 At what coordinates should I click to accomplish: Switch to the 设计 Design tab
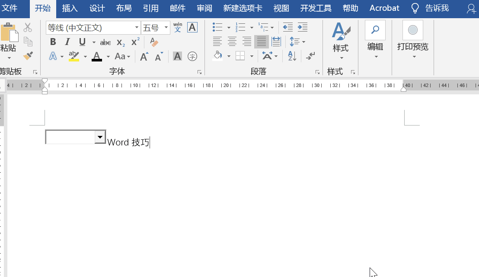(x=97, y=8)
